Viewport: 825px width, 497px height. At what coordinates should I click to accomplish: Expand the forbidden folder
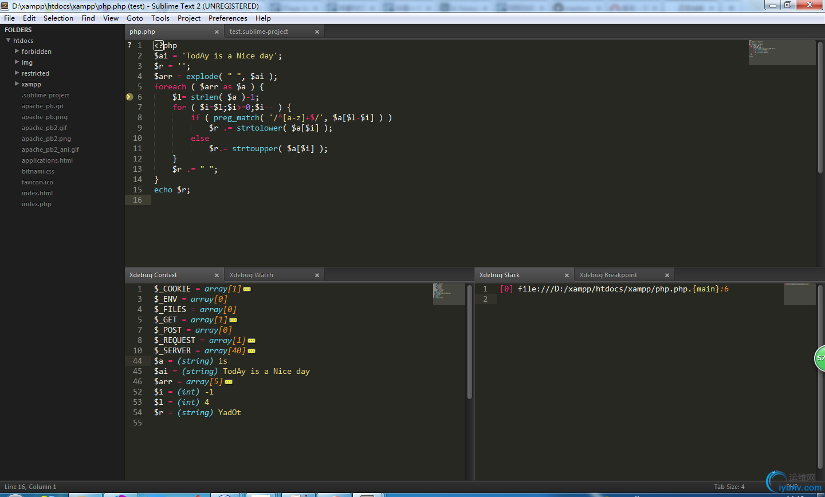(17, 51)
